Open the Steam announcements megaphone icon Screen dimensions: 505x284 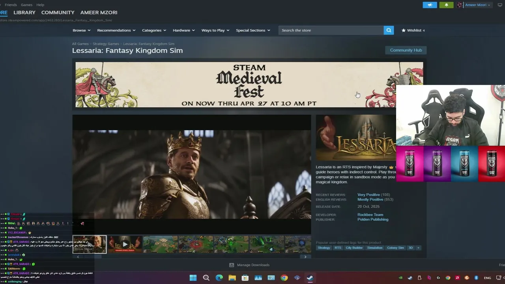point(430,5)
